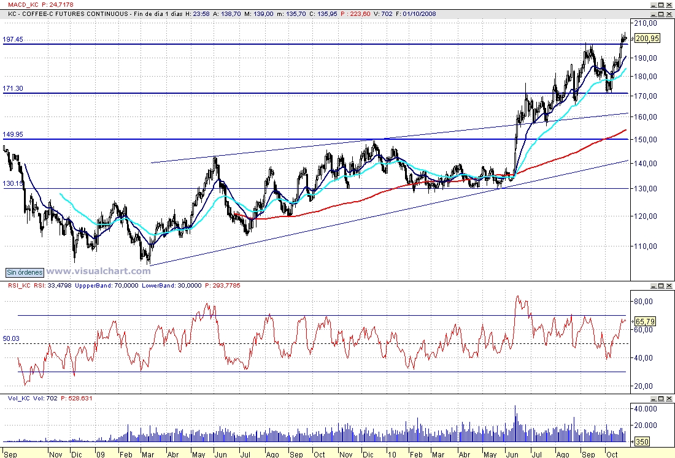The height and width of the screenshot is (458, 675).
Task: Click the 'P: 293,7785' value in RSI header
Action: tap(222, 286)
